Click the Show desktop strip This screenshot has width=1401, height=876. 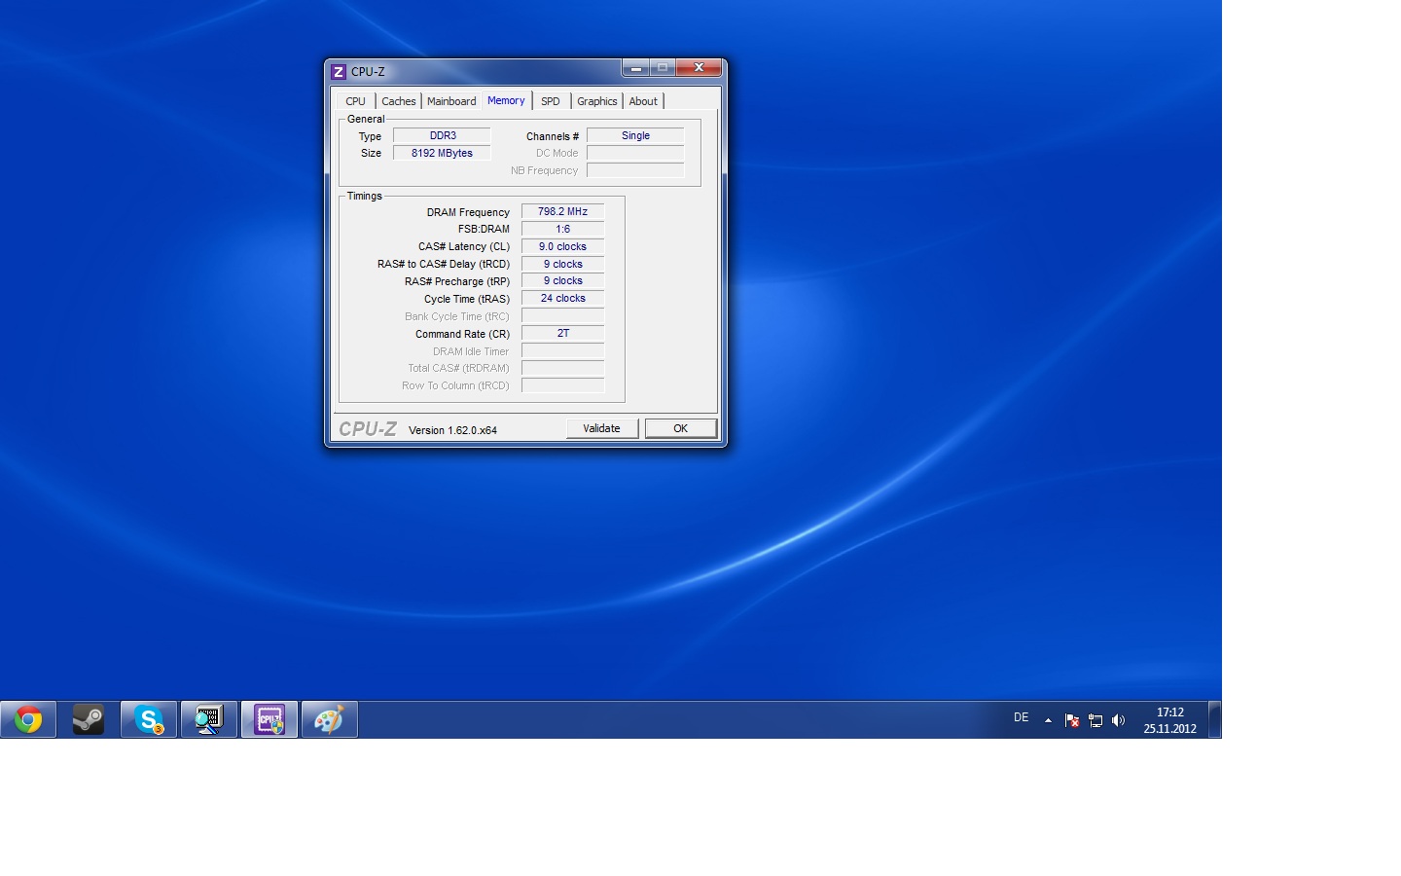pos(1214,719)
